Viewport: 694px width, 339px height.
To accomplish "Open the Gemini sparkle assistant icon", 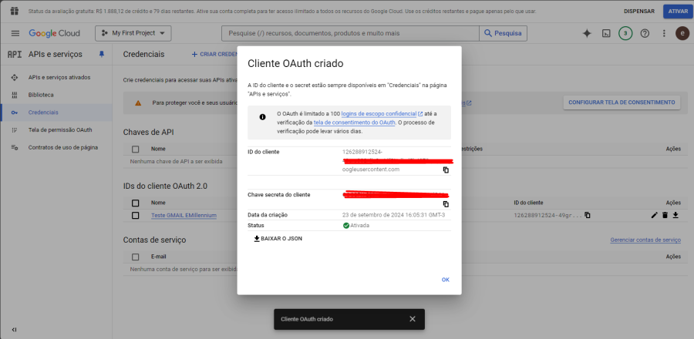I will click(587, 33).
